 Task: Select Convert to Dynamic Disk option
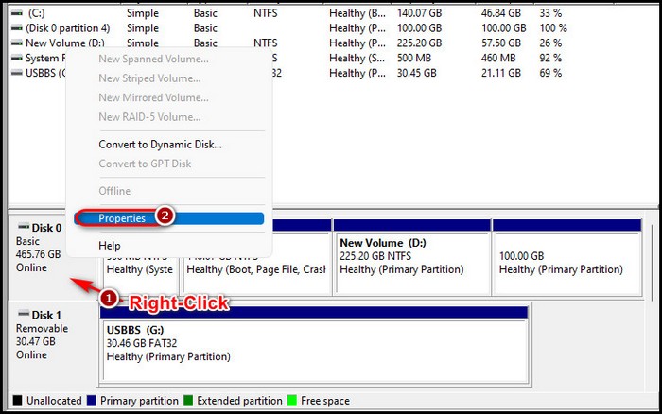(x=160, y=145)
